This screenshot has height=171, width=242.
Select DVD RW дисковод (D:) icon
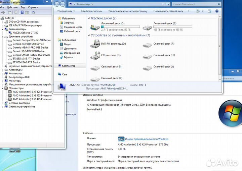coord(95,44)
